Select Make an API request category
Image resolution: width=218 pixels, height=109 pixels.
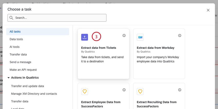click(23, 70)
